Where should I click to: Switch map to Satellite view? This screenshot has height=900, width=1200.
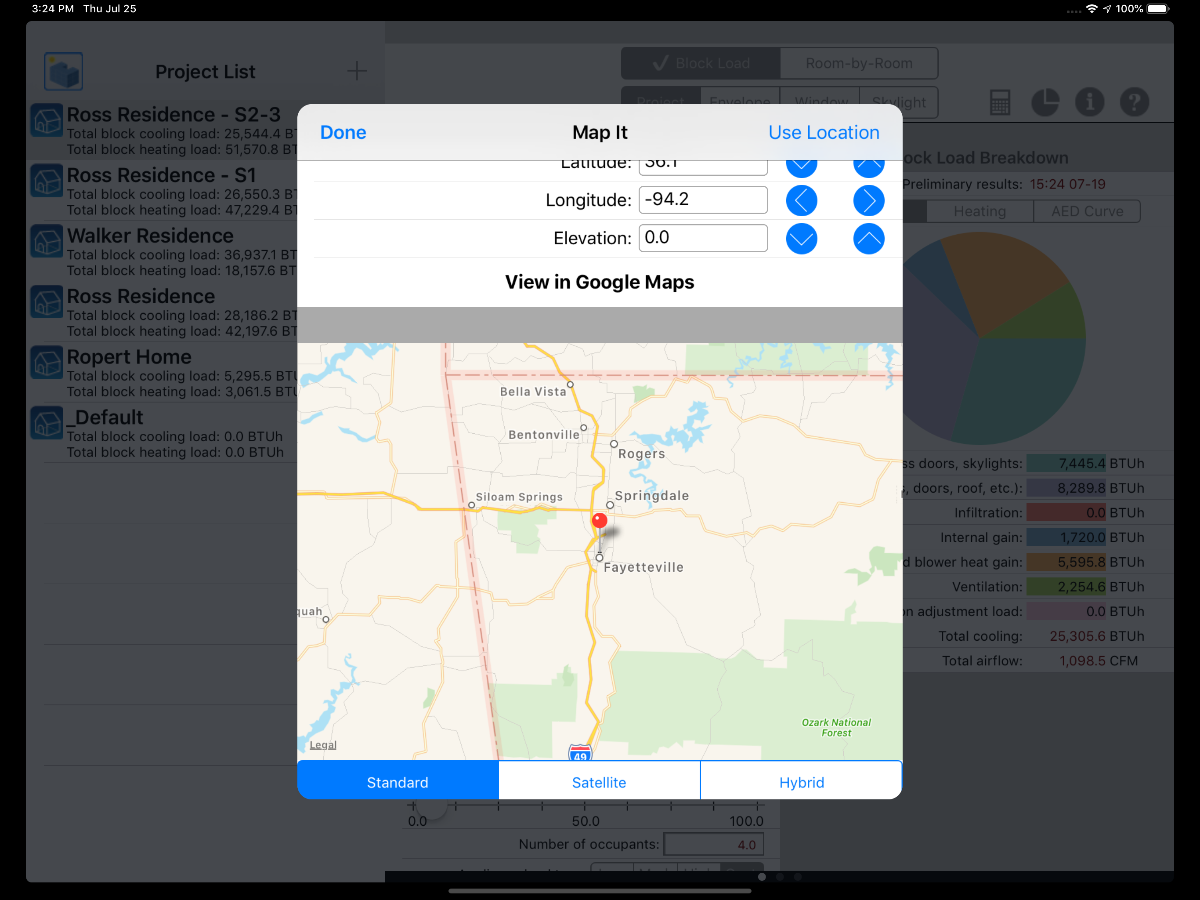599,782
